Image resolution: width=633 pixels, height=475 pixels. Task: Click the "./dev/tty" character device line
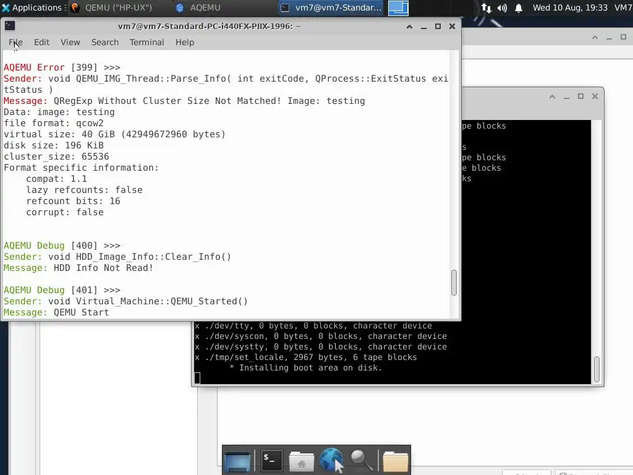click(x=313, y=325)
